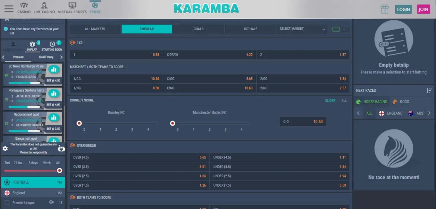Open stats for Nacional next goal match
This screenshot has height=209, width=436.
point(54,118)
